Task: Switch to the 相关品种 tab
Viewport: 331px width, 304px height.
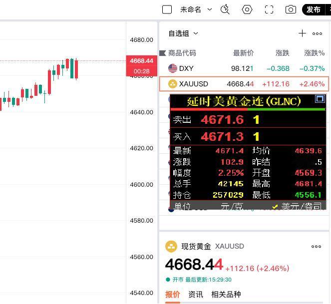Action: (226, 295)
